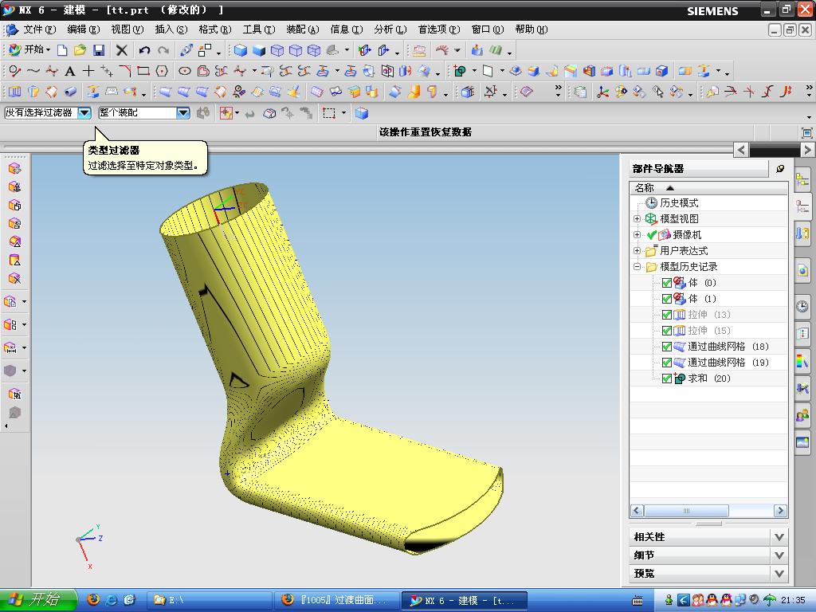The width and height of the screenshot is (816, 612).
Task: Toggle the 通过曲线网格 (18) checkbox
Action: click(x=667, y=347)
